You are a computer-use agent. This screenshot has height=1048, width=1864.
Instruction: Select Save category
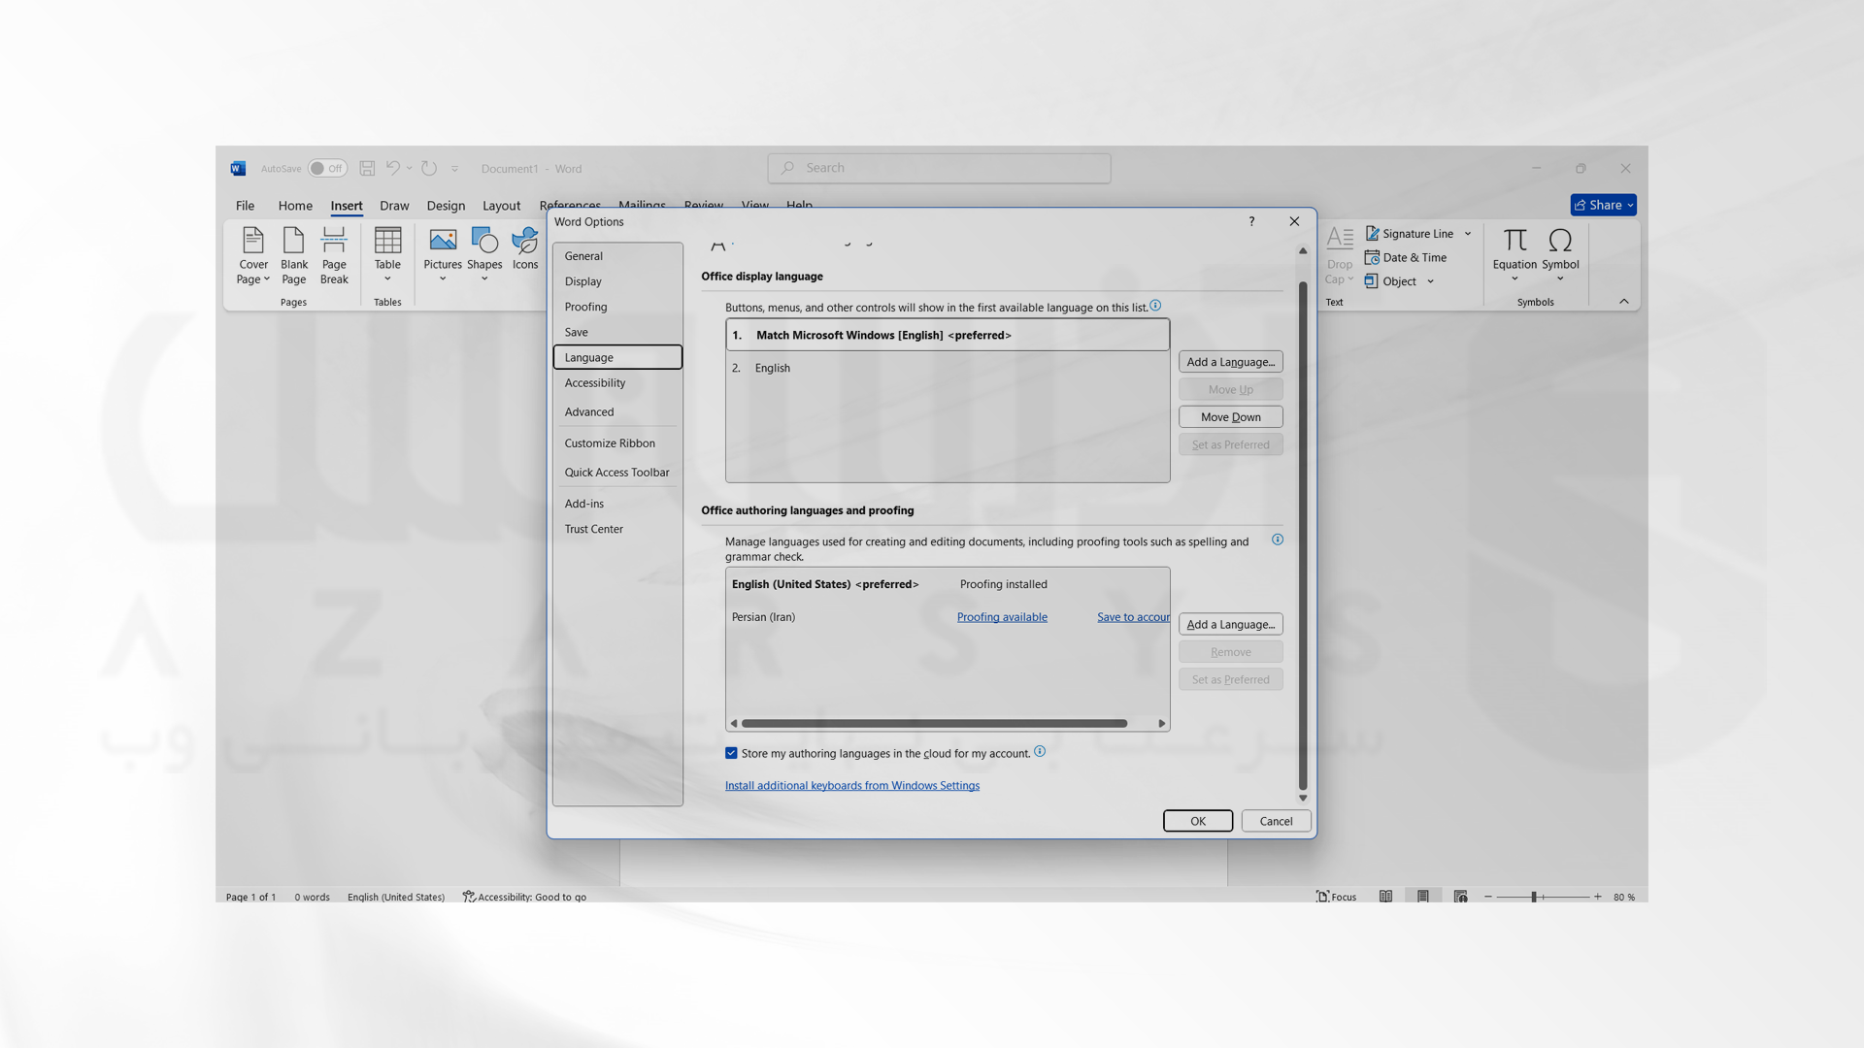coord(617,332)
